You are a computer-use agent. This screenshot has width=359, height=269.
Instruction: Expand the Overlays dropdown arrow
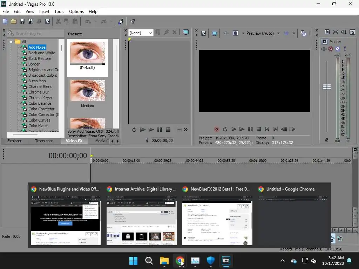pos(294,33)
